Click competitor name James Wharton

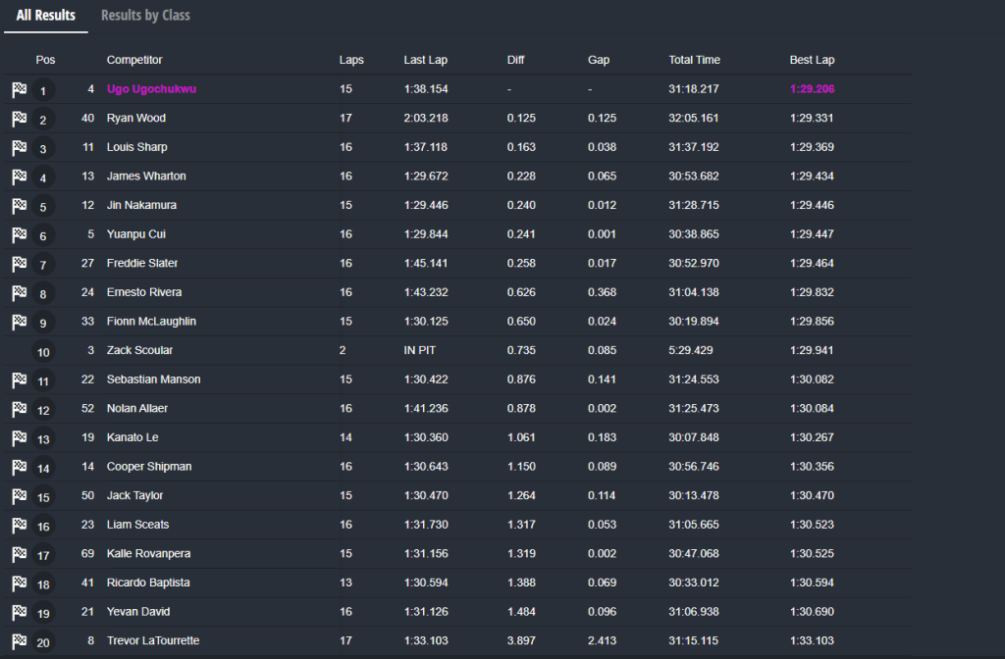coord(146,177)
